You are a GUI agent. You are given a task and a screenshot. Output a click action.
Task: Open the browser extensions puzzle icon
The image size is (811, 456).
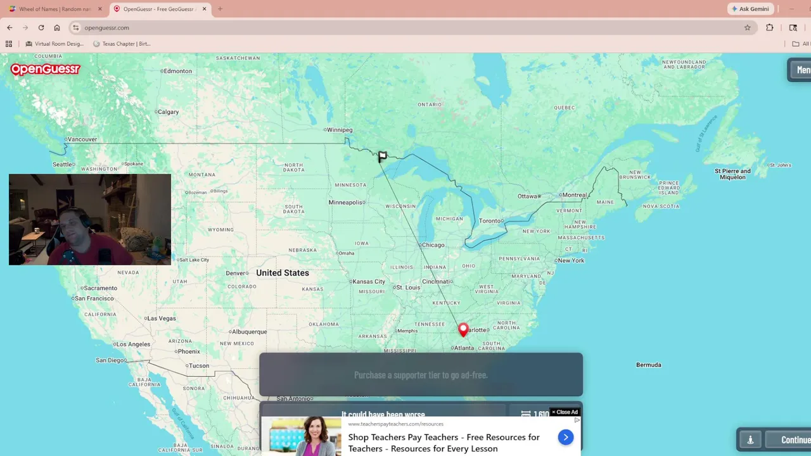coord(770,28)
